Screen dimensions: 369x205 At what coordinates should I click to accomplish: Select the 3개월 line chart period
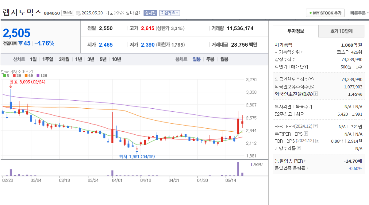click(64, 59)
